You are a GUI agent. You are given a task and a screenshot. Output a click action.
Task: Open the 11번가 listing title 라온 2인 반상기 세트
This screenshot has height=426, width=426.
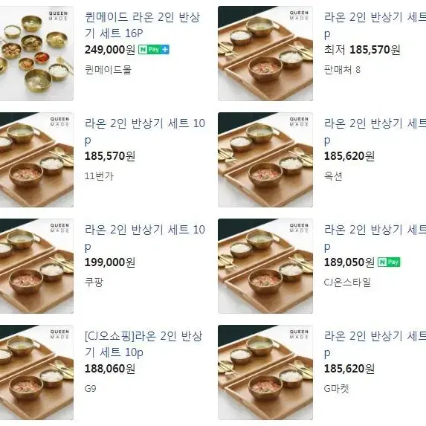pyautogui.click(x=145, y=132)
